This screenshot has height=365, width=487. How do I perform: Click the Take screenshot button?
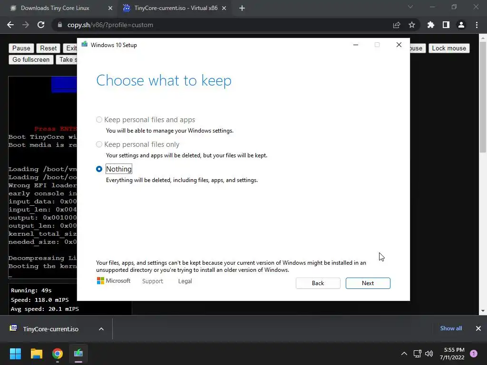[67, 59]
